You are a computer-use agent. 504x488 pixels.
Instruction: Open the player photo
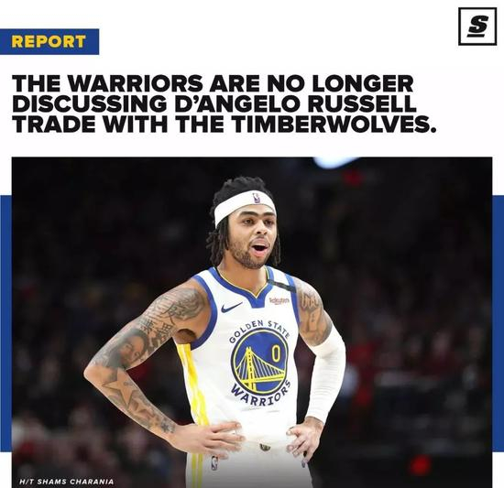click(x=252, y=322)
